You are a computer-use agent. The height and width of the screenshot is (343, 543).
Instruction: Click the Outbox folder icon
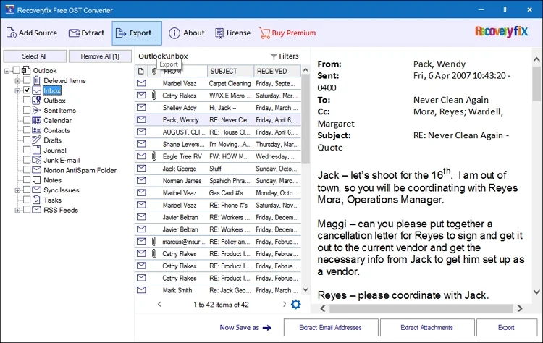coord(36,101)
